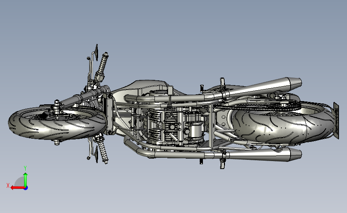Click the blue Z axis dot on triad
The height and width of the screenshot is (213, 347).
click(26, 188)
